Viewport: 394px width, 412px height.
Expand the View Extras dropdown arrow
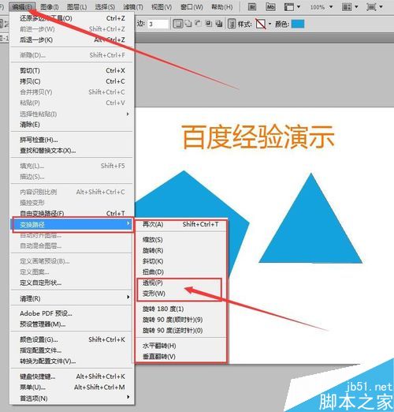click(299, 7)
